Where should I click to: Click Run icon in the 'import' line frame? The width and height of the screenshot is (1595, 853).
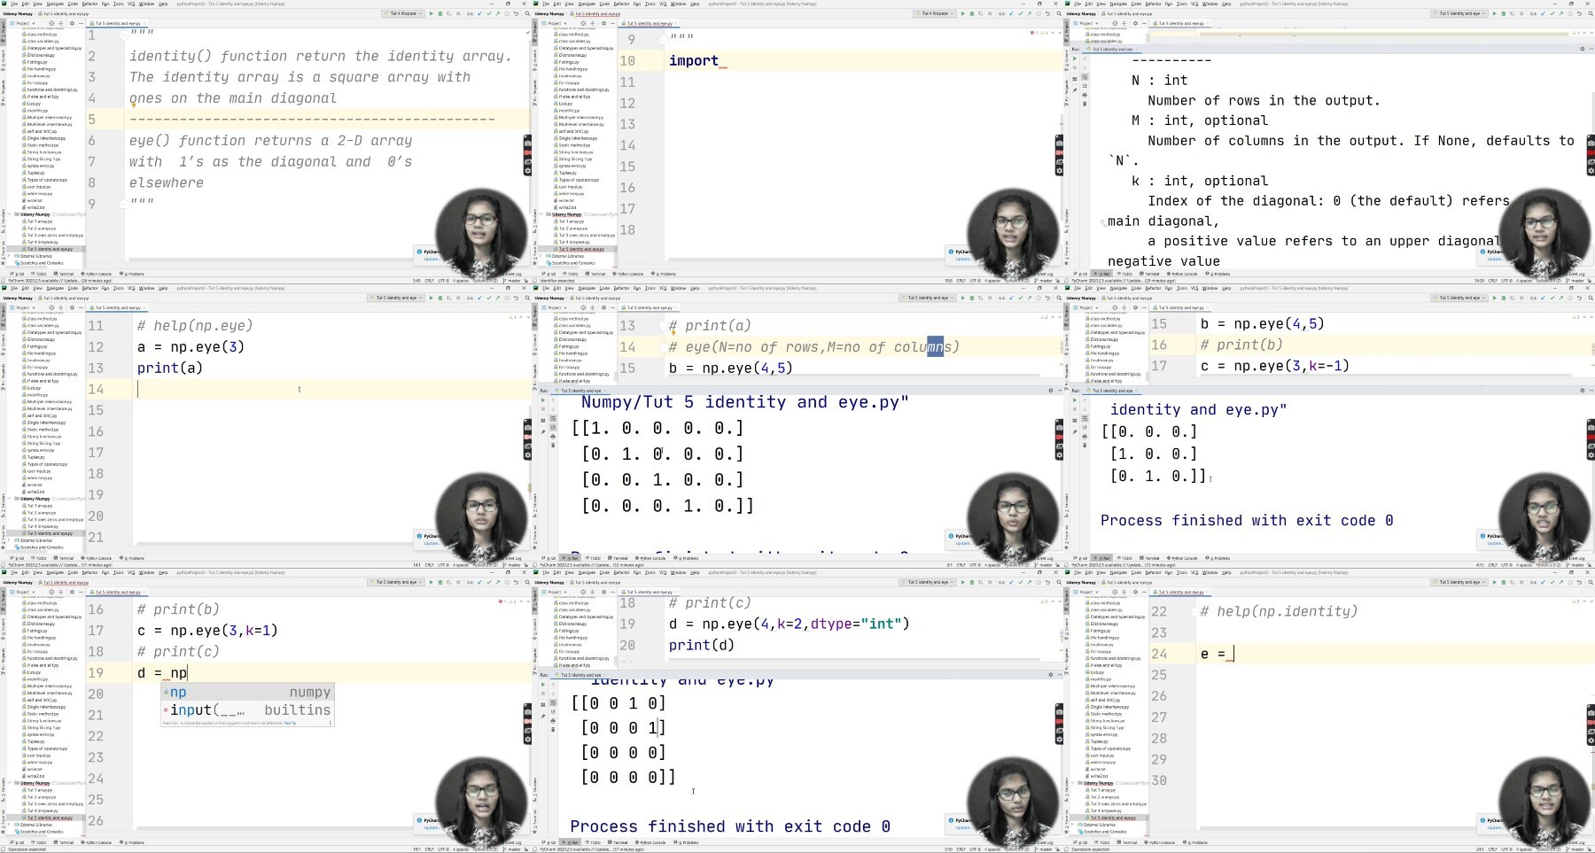963,13
